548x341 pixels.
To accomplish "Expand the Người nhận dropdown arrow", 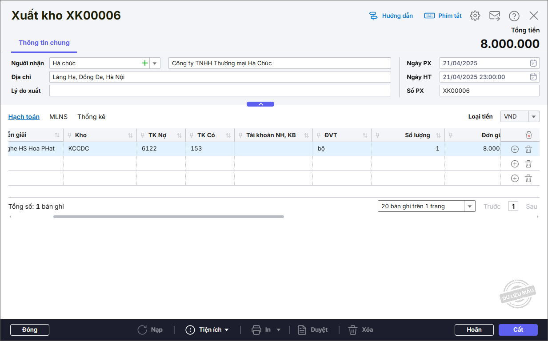I will [155, 63].
